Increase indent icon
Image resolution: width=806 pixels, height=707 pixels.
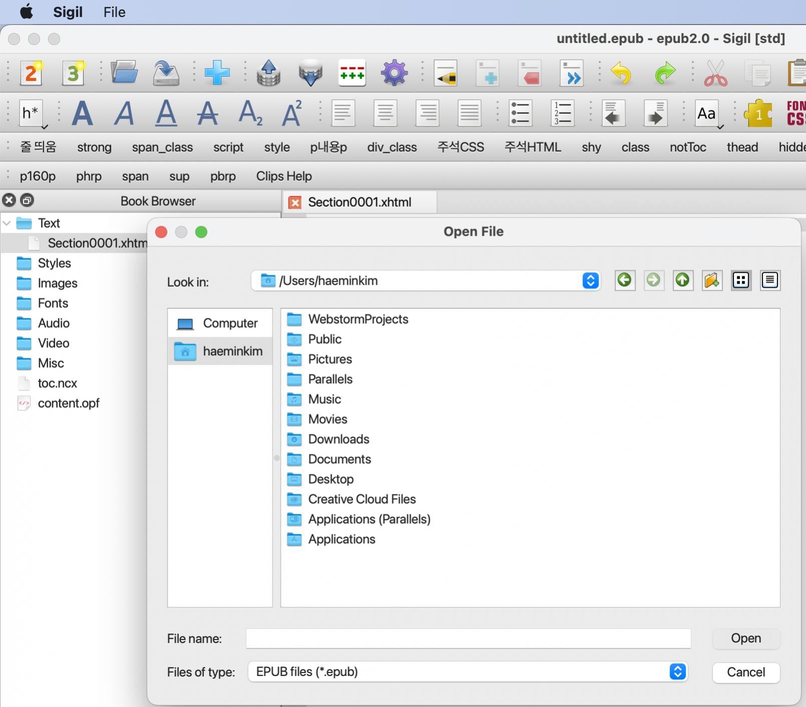655,113
